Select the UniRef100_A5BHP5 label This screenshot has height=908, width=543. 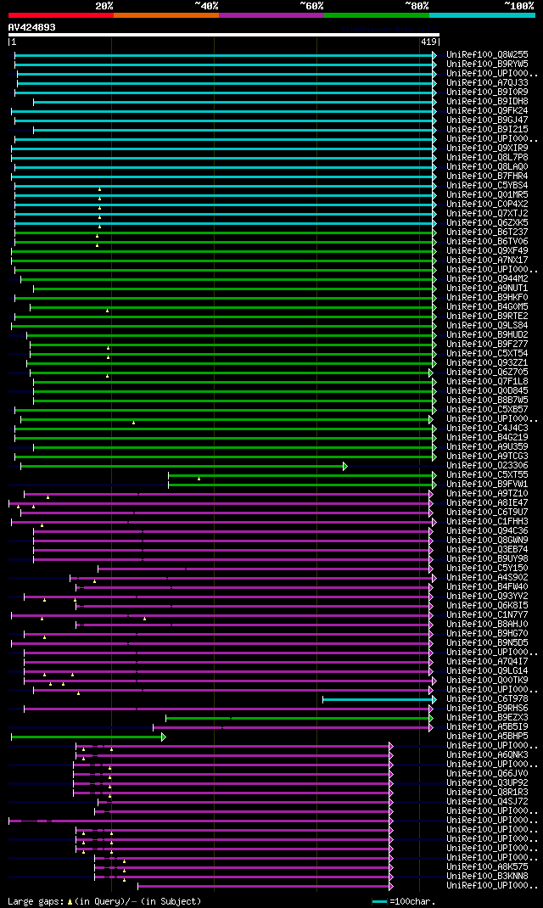pos(487,736)
